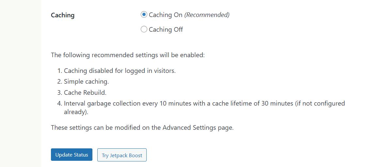
Task: Select the Caching Off radio button
Action: [144, 29]
